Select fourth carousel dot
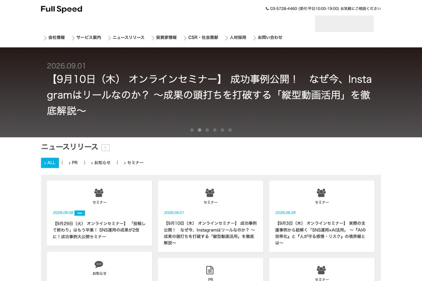Screen dimensions: 422x281 click(215, 130)
